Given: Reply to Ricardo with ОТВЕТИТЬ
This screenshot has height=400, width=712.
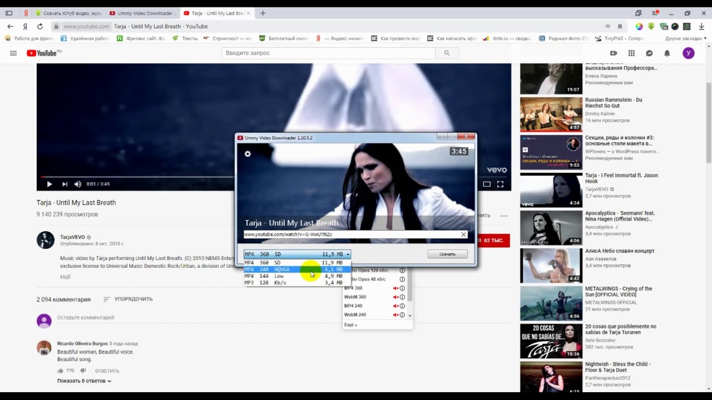Looking at the screenshot, I should point(107,371).
